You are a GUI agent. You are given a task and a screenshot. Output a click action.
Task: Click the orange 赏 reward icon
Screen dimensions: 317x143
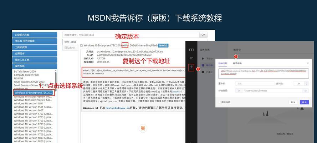click(143, 128)
